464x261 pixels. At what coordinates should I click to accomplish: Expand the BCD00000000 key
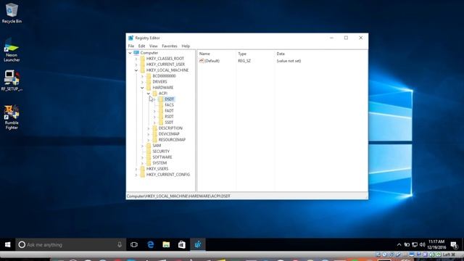[x=142, y=76]
